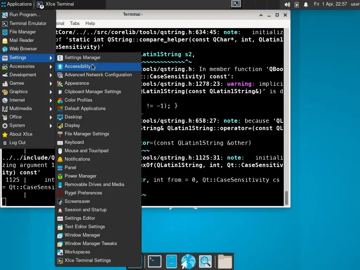Open Mail Reader menu entry
This screenshot has width=360, height=270.
coord(27,40)
